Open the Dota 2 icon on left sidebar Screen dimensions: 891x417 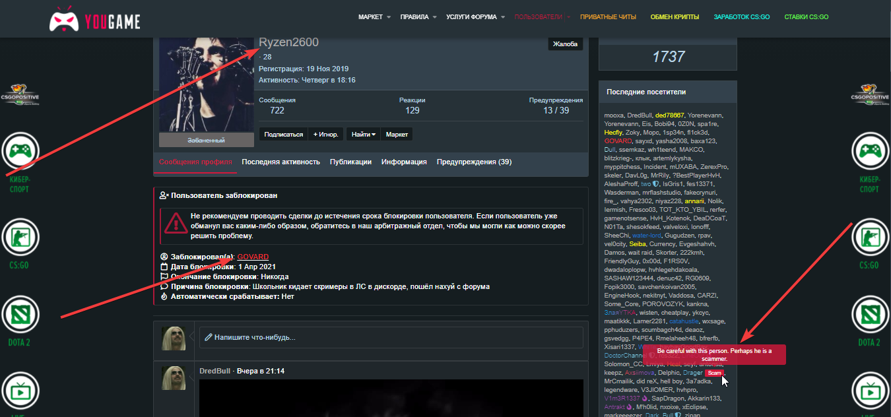click(20, 314)
